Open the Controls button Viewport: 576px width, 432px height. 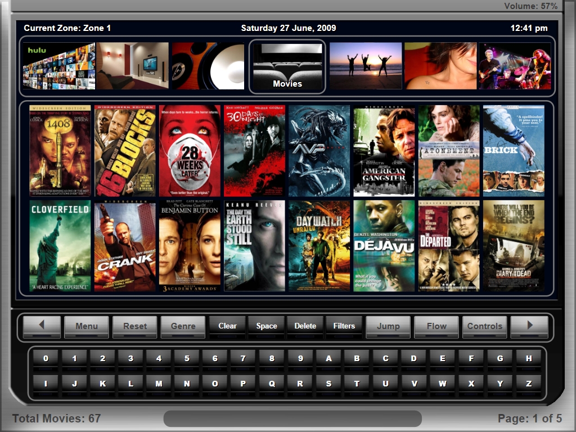[484, 327]
